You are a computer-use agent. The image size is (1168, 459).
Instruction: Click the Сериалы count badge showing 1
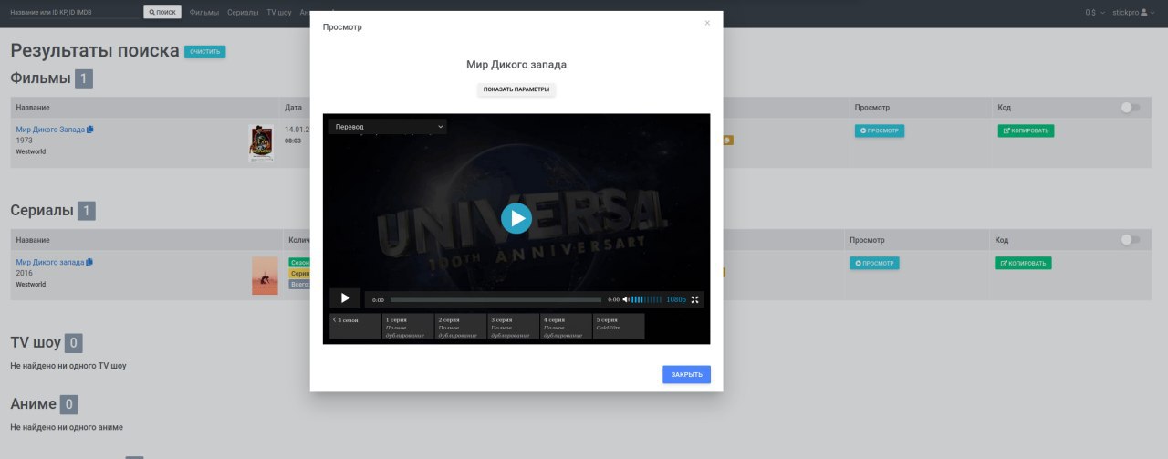(87, 211)
